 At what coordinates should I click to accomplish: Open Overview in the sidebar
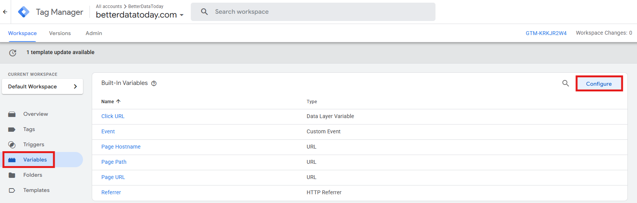point(36,114)
